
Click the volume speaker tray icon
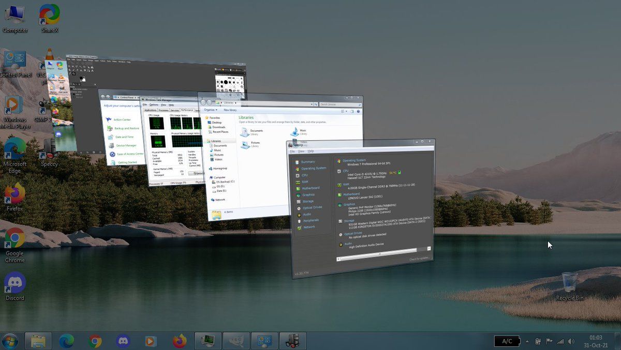tap(571, 341)
